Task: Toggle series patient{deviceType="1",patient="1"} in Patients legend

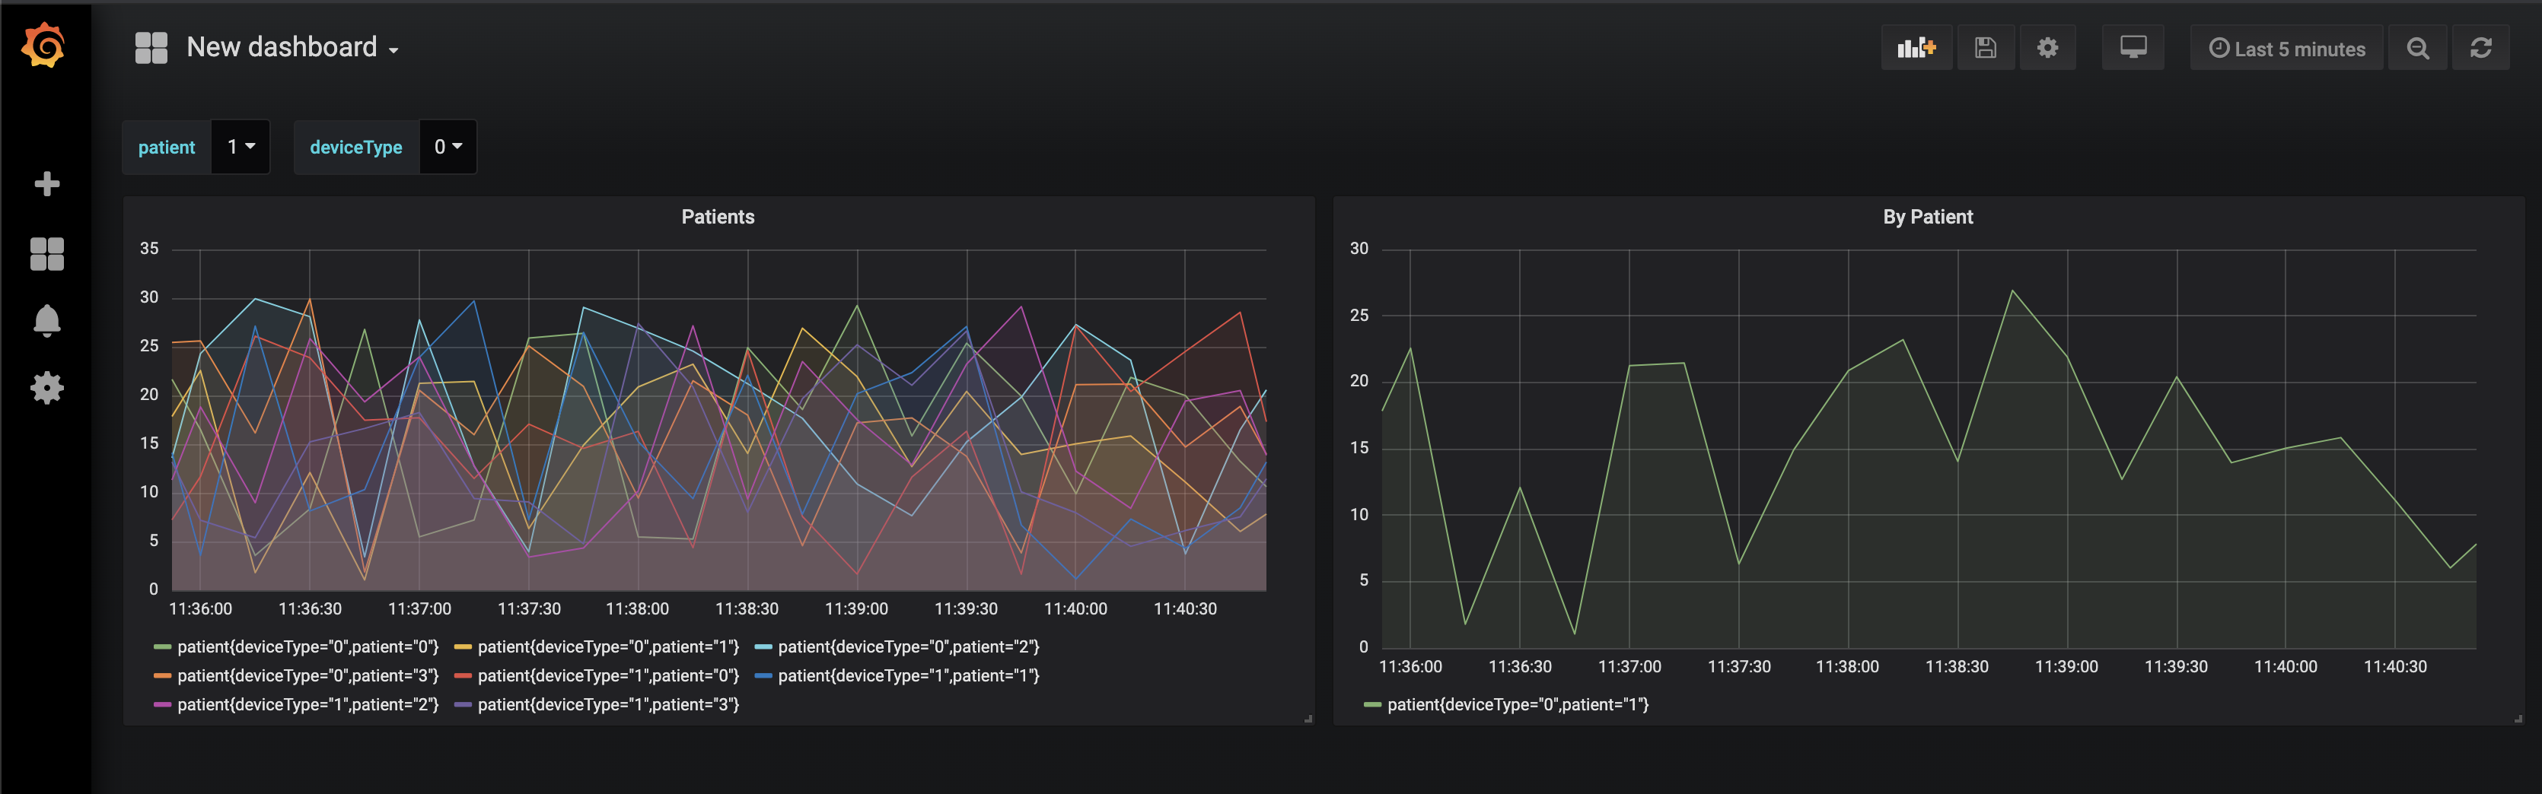Action: click(x=908, y=675)
